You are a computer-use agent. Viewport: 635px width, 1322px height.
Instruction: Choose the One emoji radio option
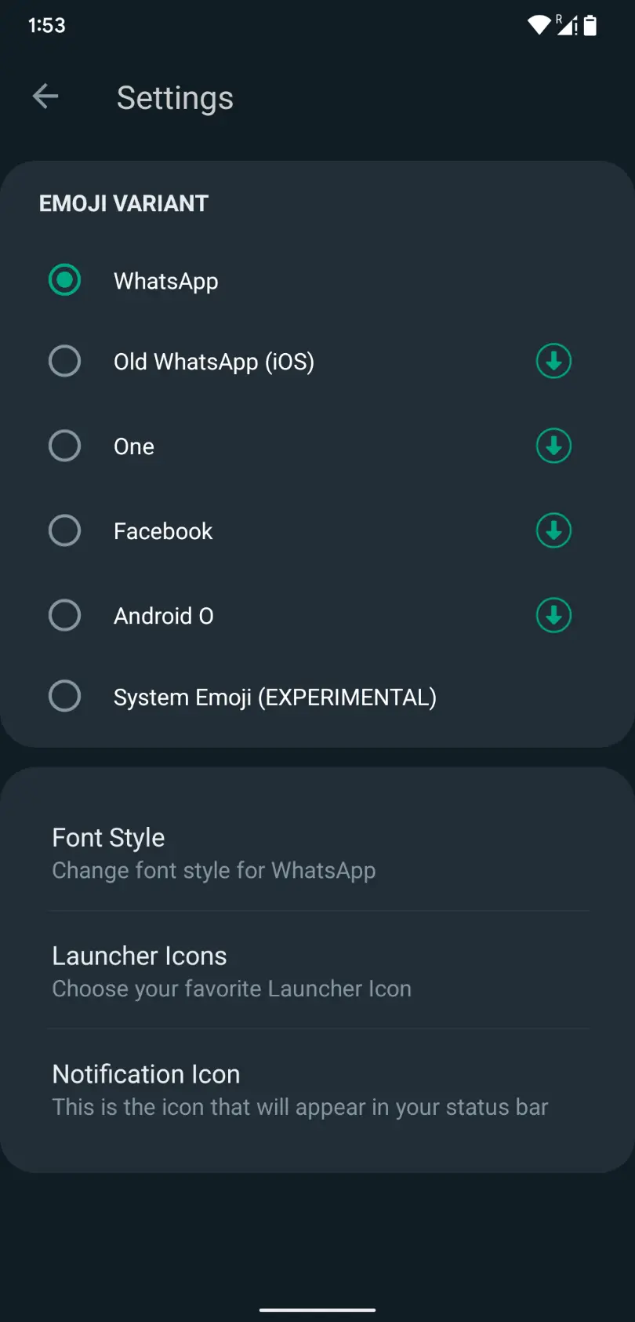(64, 446)
